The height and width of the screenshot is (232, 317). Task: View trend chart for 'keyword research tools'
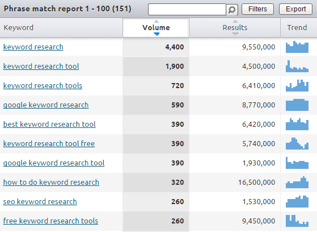pyautogui.click(x=297, y=85)
